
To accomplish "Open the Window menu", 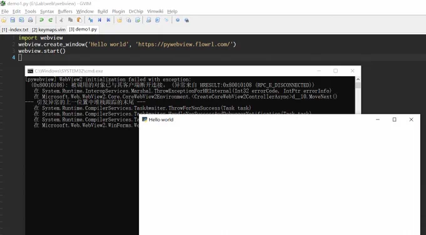I will tap(85, 11).
